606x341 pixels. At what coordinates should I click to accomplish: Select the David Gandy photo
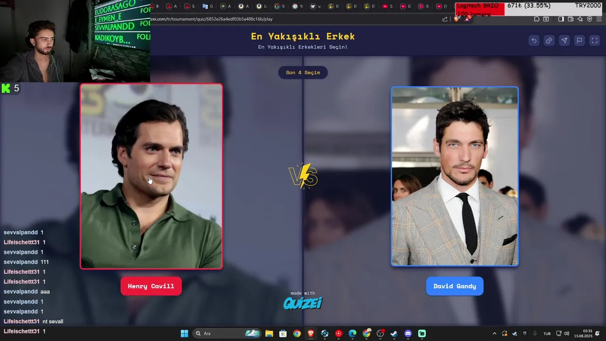[x=454, y=176]
